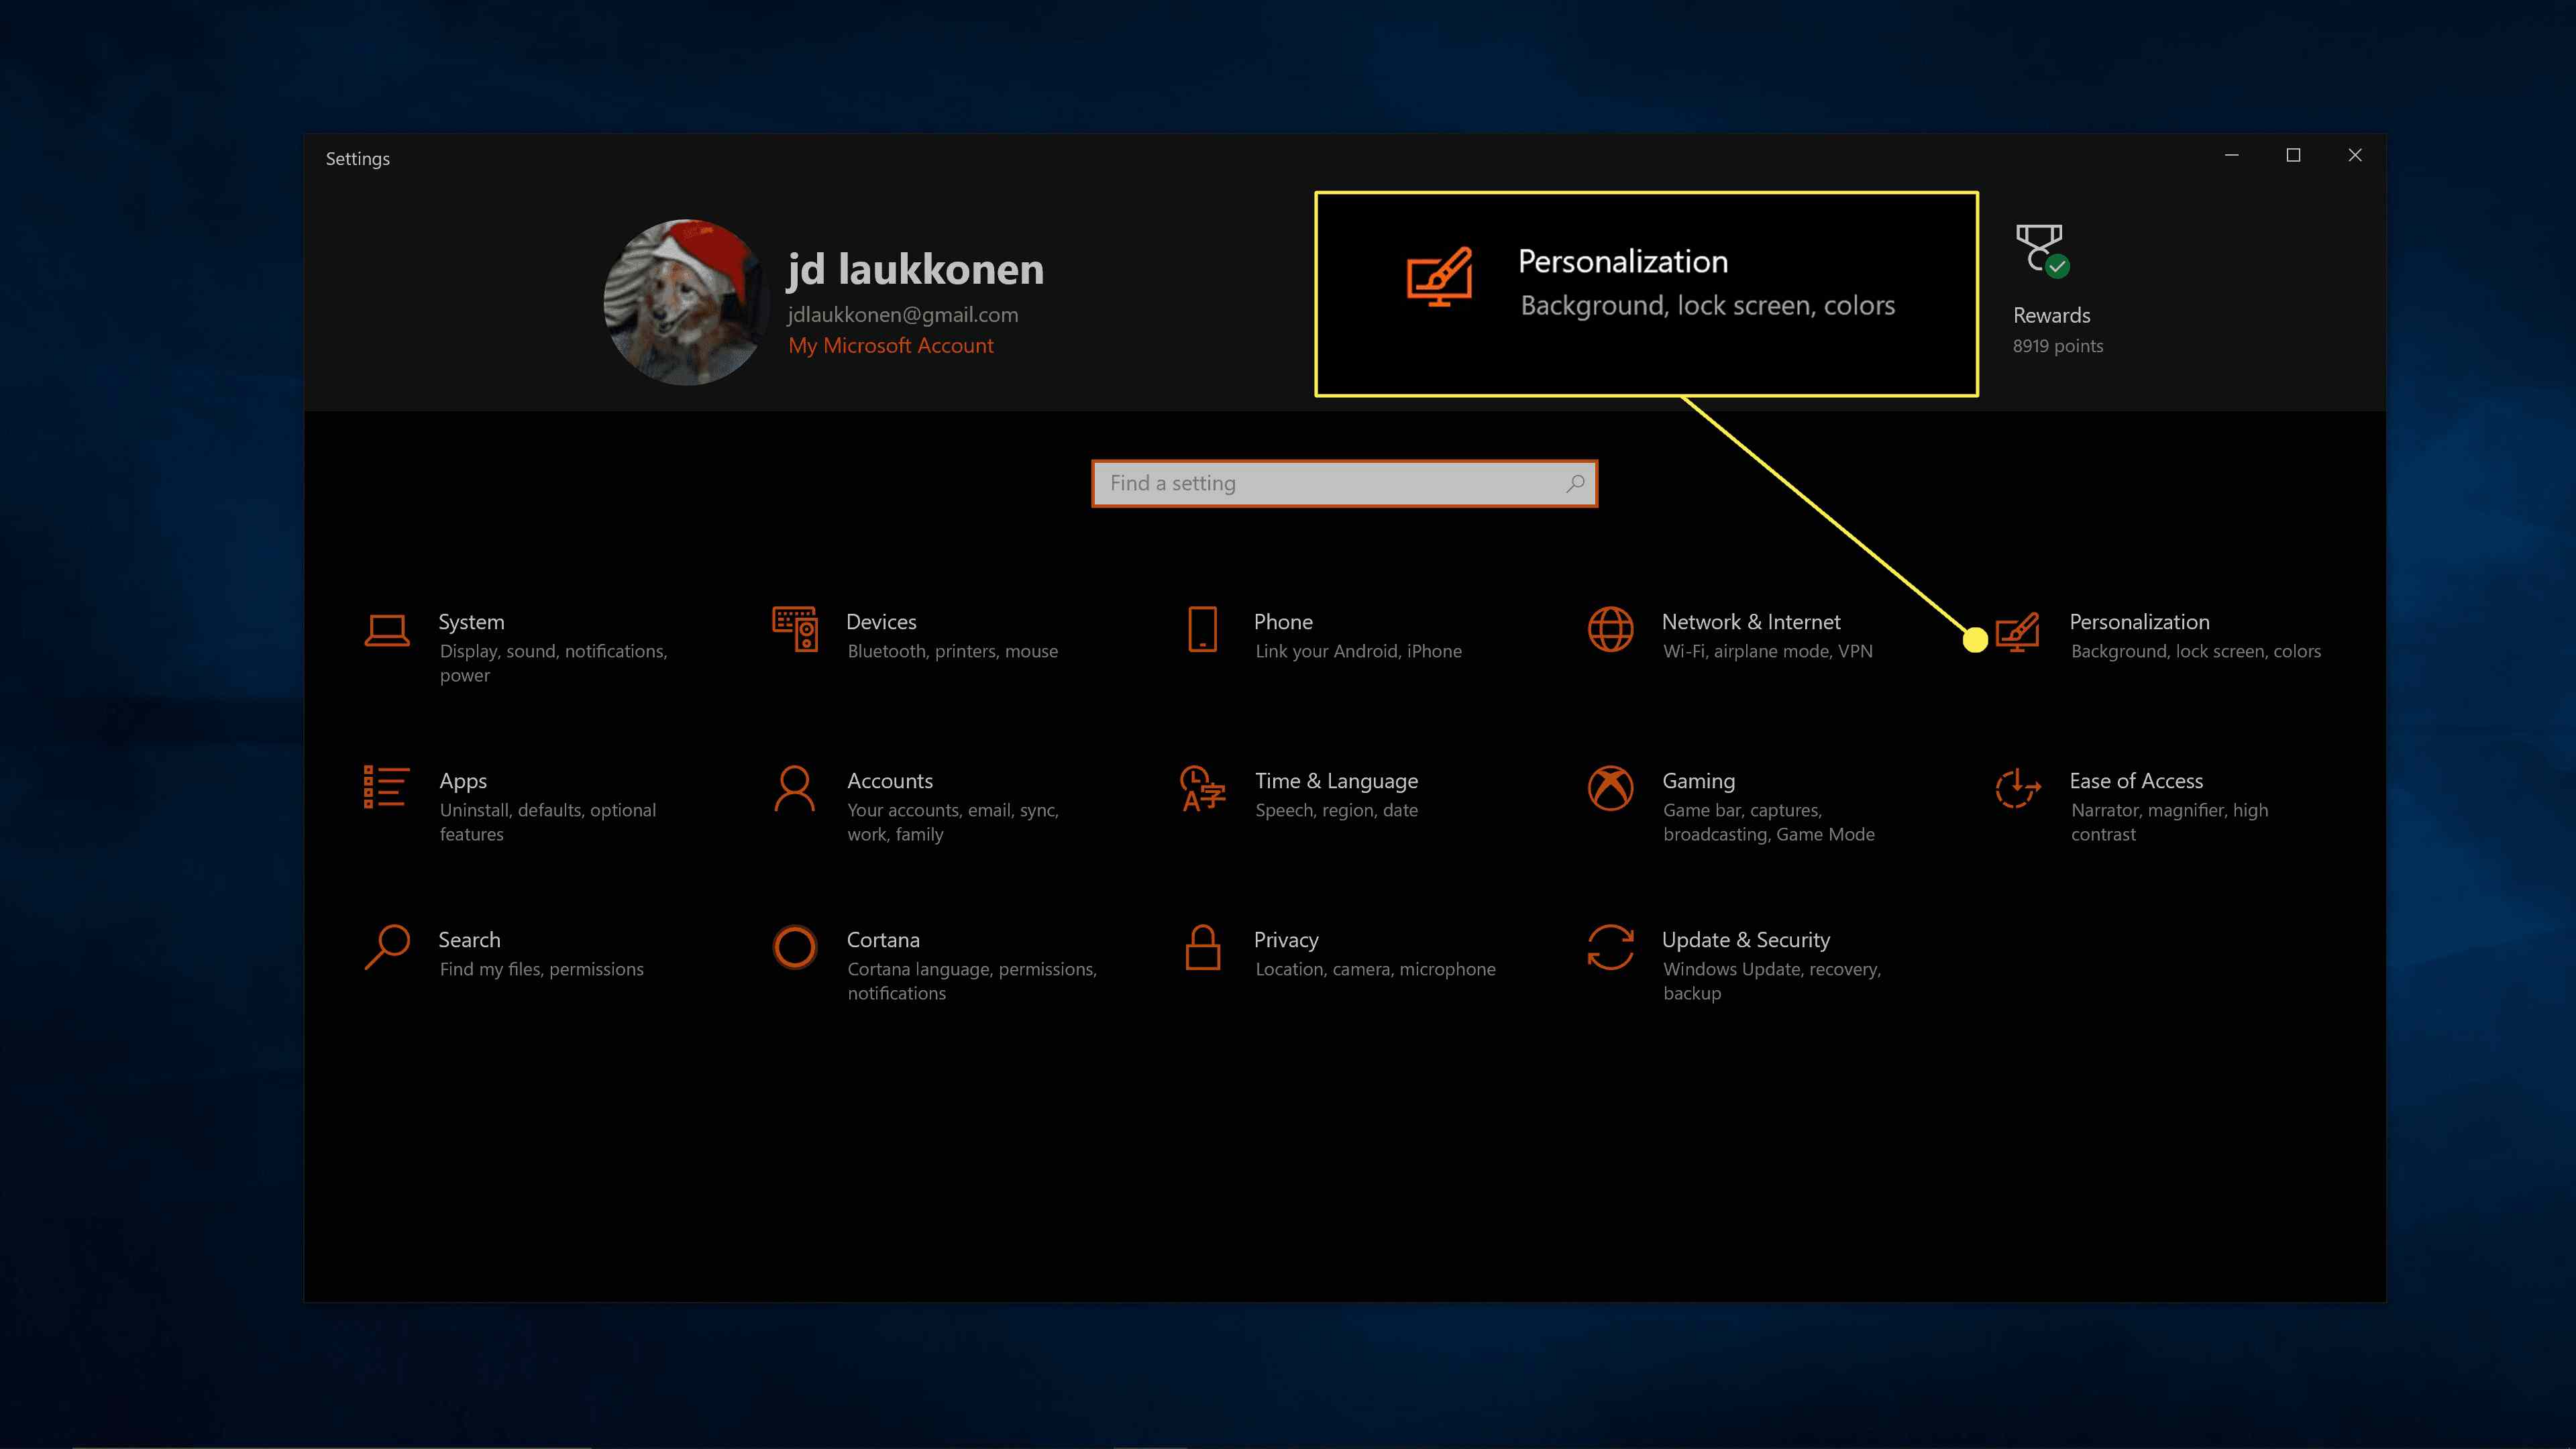This screenshot has width=2576, height=1449.
Task: Click the 'jd laukkonen' account name
Action: pyautogui.click(x=915, y=268)
